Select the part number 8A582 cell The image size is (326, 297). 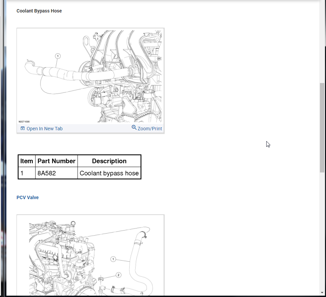(57, 173)
